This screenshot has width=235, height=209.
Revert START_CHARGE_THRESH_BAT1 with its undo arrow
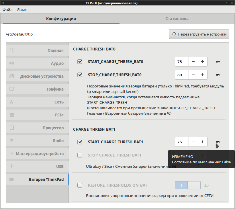coord(218,142)
